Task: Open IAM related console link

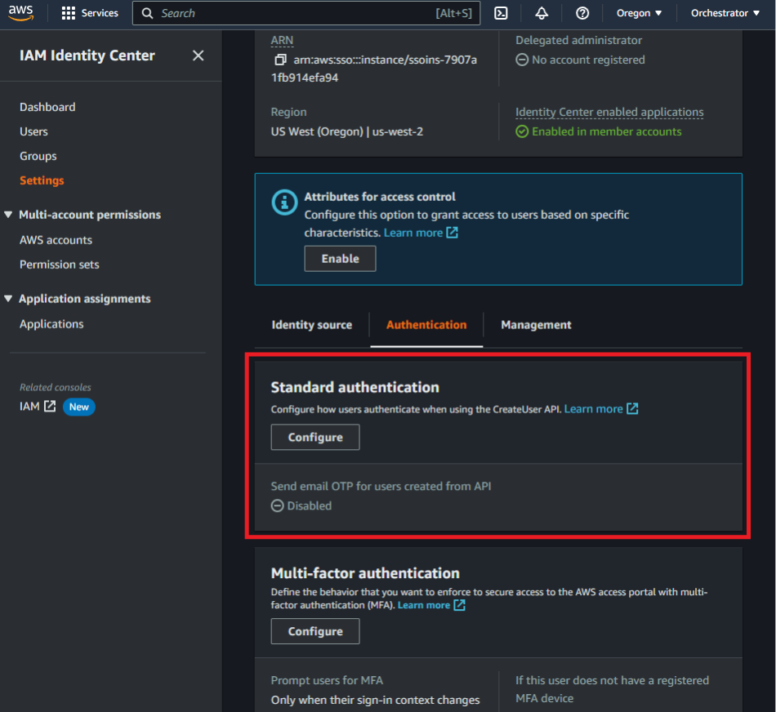Action: pyautogui.click(x=38, y=407)
